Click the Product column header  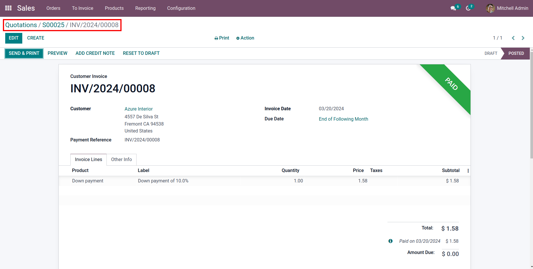[80, 171]
